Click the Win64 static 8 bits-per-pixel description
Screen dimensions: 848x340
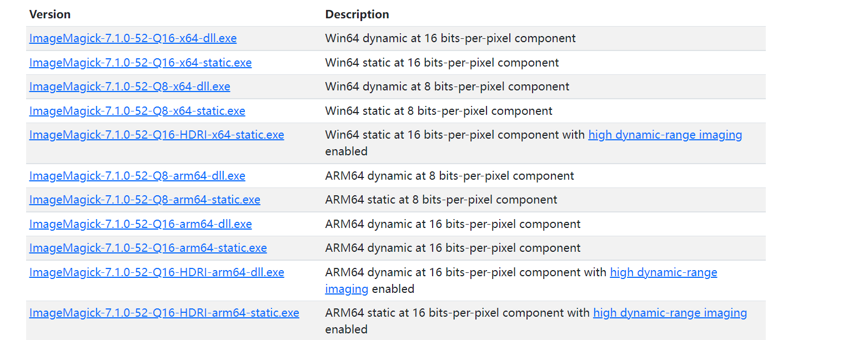click(439, 111)
